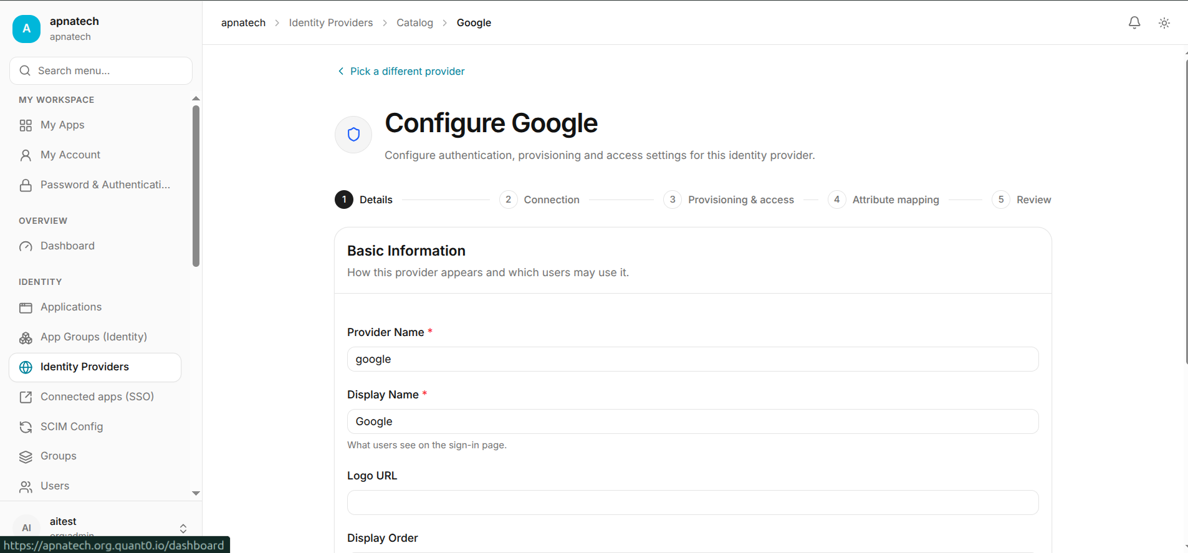
Task: Click apnatech breadcrumb link
Action: (243, 22)
